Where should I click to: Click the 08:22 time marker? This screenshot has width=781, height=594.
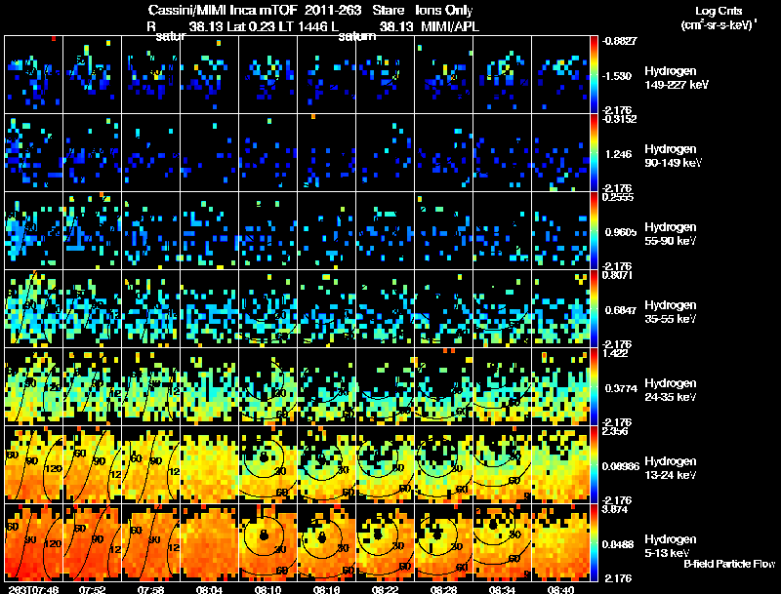click(386, 588)
